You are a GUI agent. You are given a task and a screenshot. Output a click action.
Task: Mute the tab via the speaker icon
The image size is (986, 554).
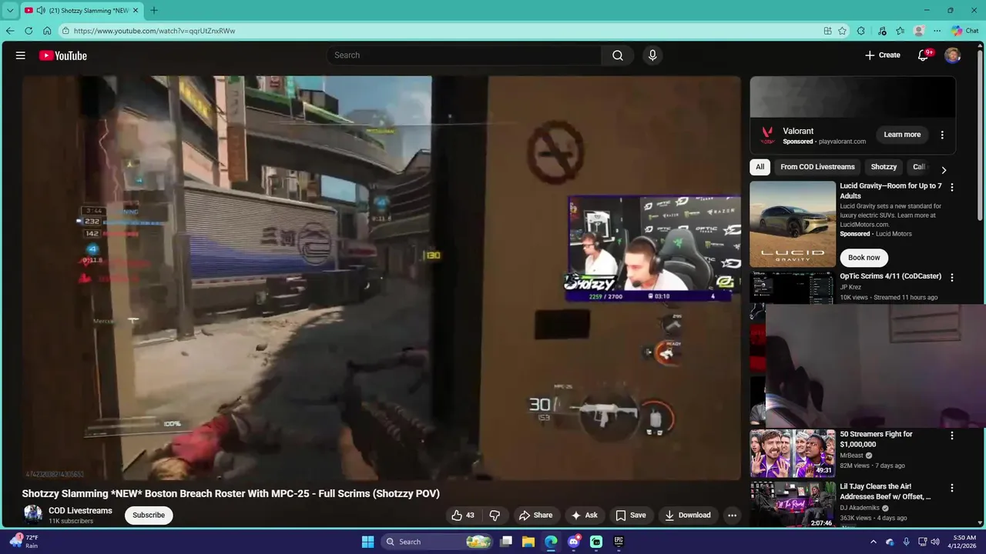pyautogui.click(x=40, y=10)
